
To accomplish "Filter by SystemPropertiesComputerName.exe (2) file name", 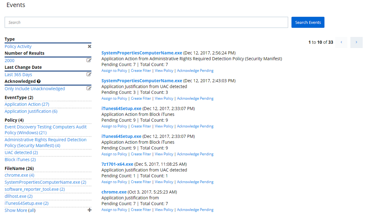I will (45, 182).
